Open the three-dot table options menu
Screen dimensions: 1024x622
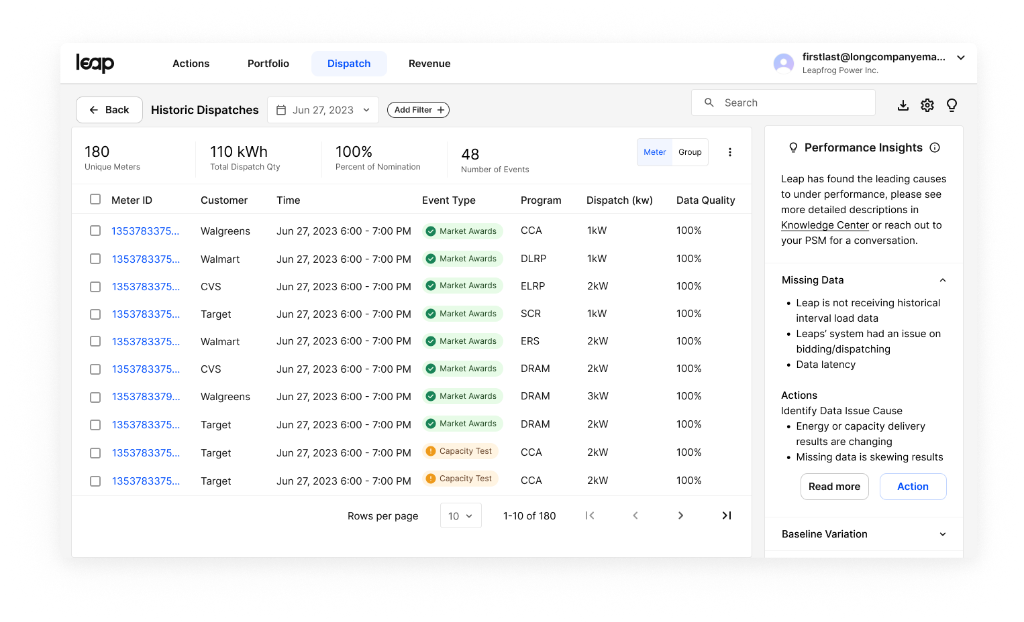point(730,152)
